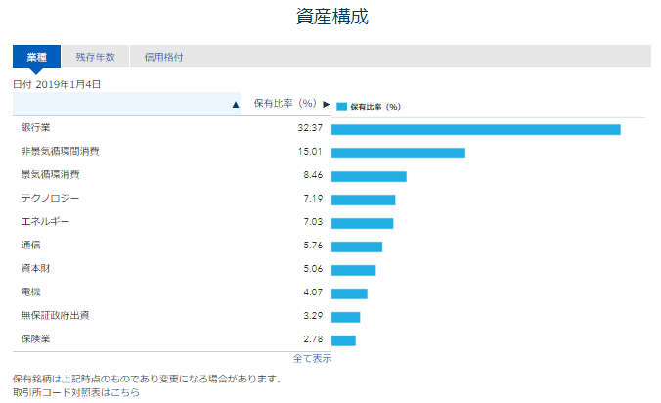
Task: Switch to the 残存年数 tab
Action: 95,57
